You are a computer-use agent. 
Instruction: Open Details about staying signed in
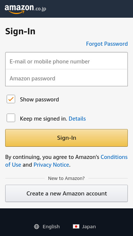[77, 119]
